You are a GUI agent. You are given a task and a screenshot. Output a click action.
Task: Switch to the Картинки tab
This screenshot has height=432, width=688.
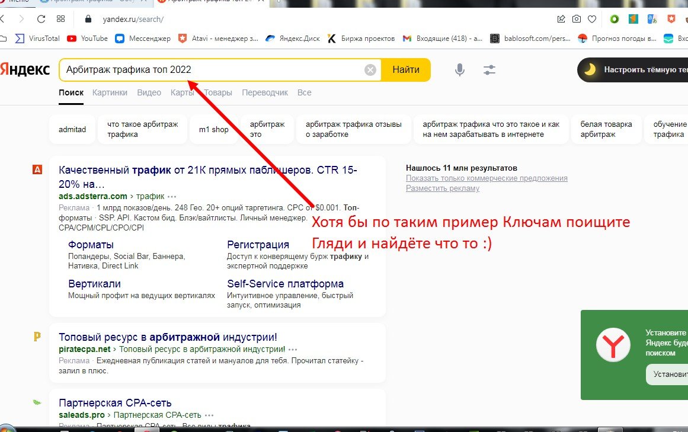coord(110,92)
